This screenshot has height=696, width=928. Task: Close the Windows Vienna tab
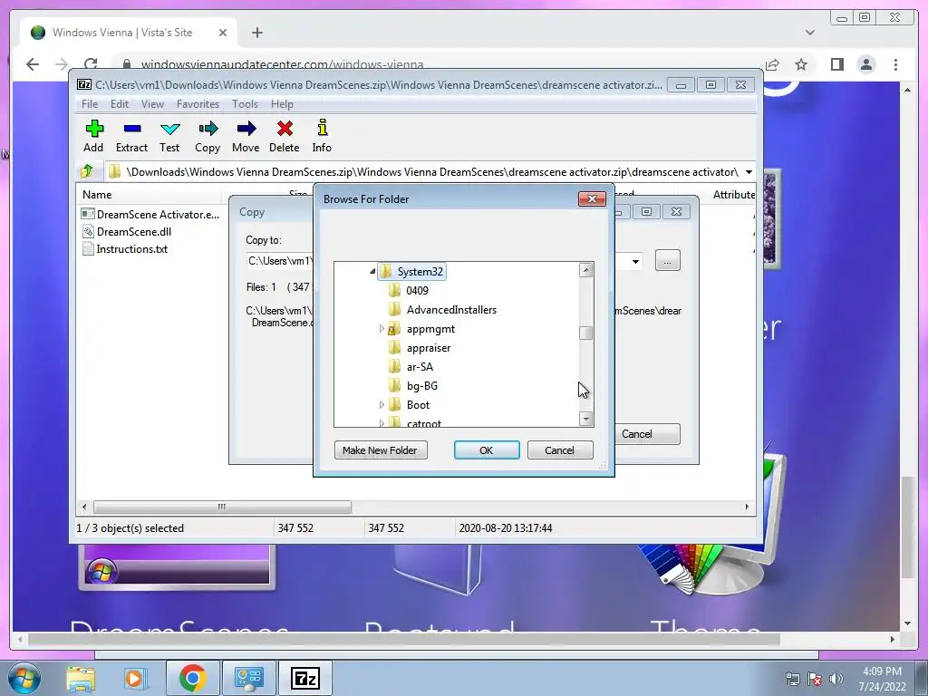point(223,33)
